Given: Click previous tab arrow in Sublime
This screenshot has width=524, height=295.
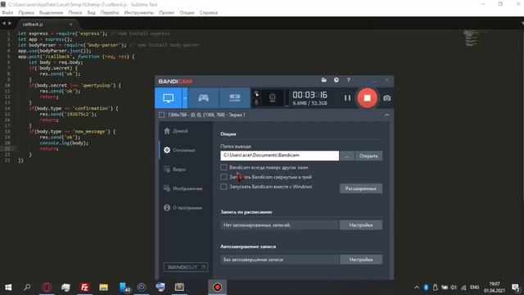Looking at the screenshot, I should tap(4, 24).
